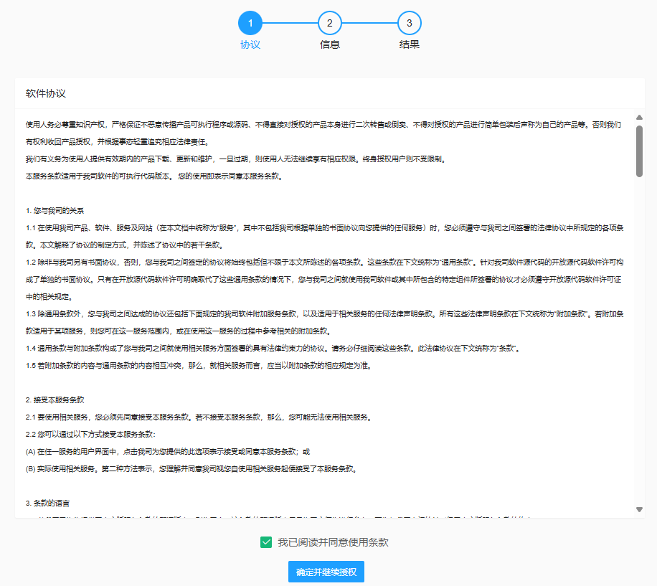Click the step 1 circle icon
Viewport: 657px width, 586px height.
tap(250, 23)
